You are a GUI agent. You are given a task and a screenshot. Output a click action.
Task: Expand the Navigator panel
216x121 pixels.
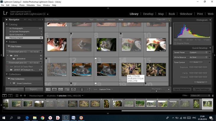click(7, 20)
